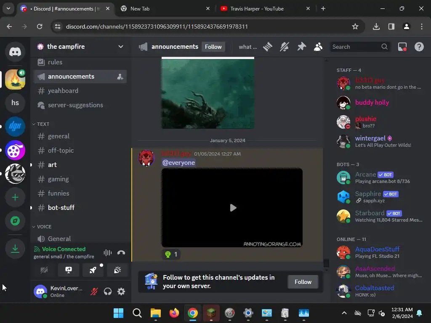Switch to the general text channel

pos(80,136)
